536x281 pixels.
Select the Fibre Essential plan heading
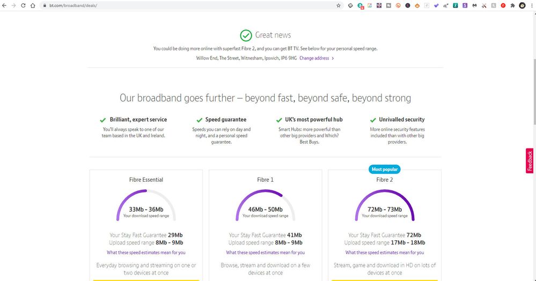[146, 180]
